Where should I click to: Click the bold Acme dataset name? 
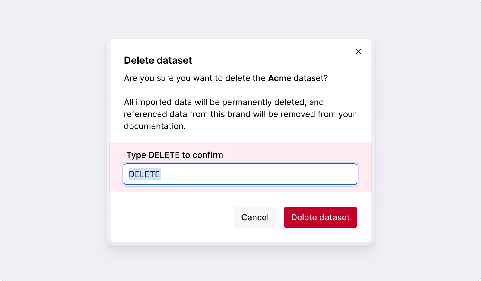click(280, 78)
